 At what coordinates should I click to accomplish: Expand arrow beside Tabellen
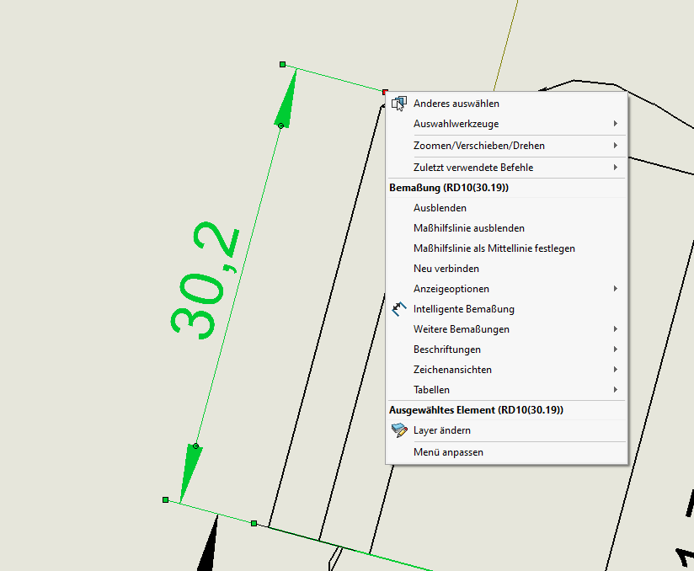click(x=616, y=390)
